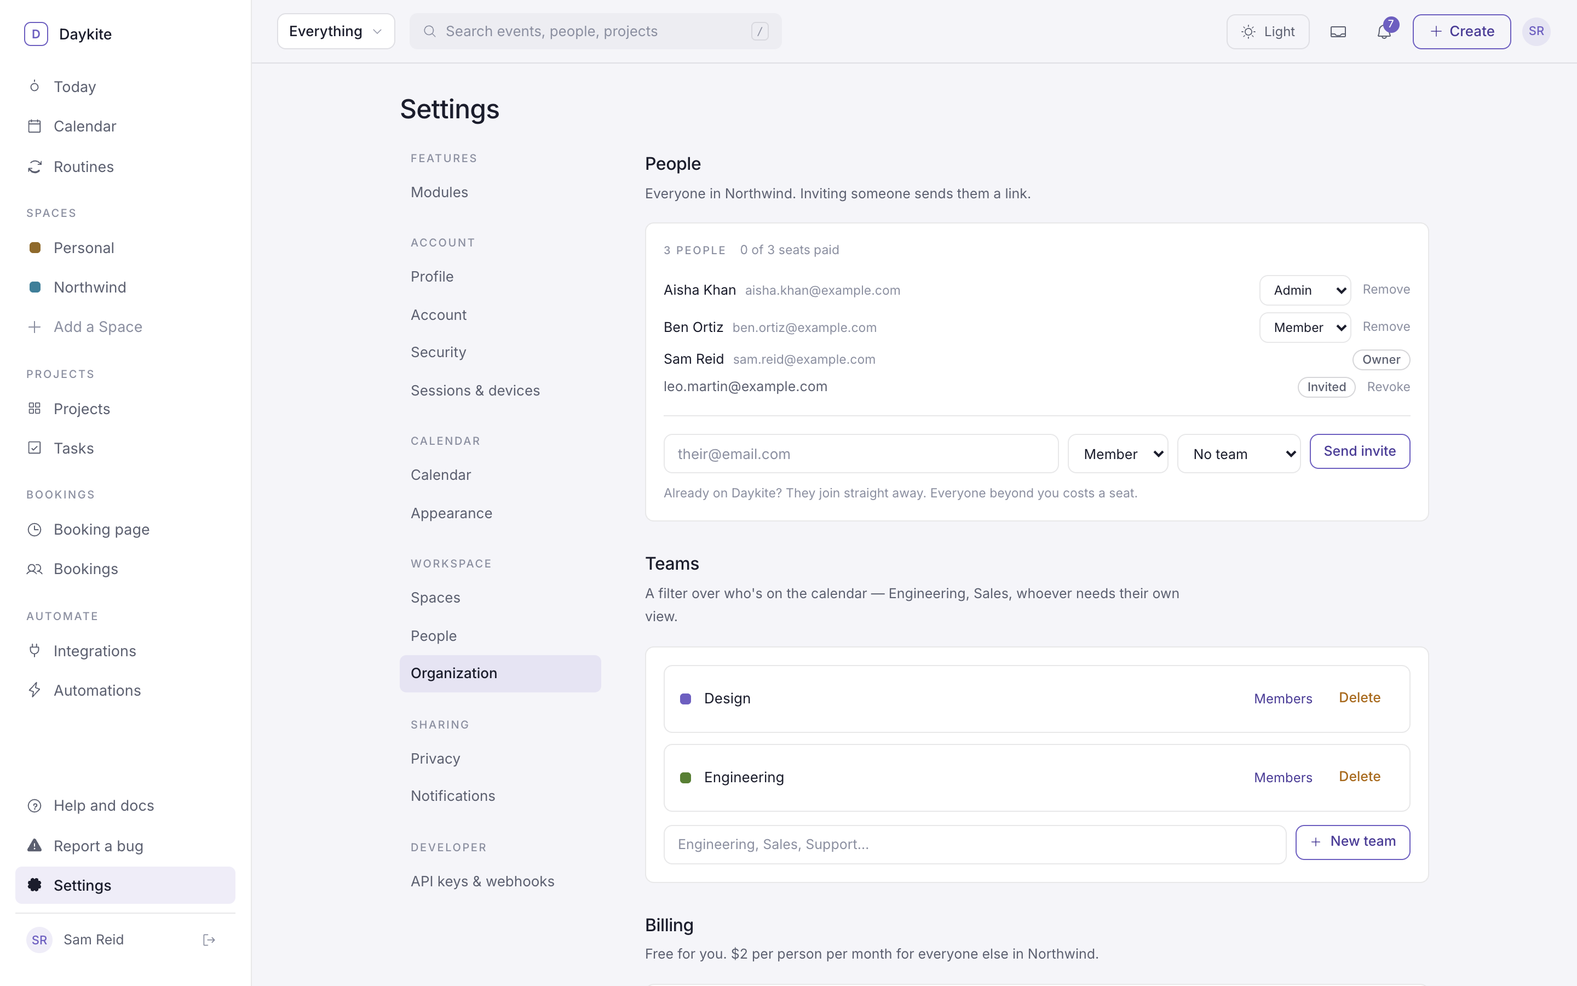Click the Routines loop icon
This screenshot has width=1577, height=986.
pyautogui.click(x=34, y=167)
